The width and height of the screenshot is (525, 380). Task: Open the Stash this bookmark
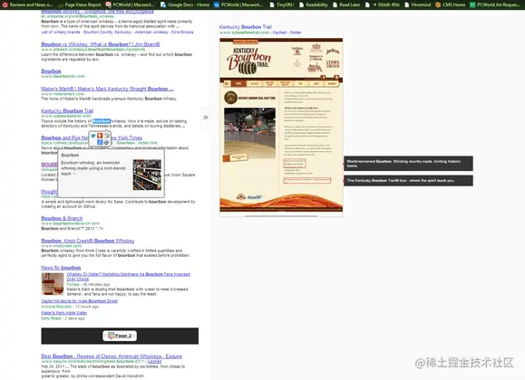coord(383,5)
